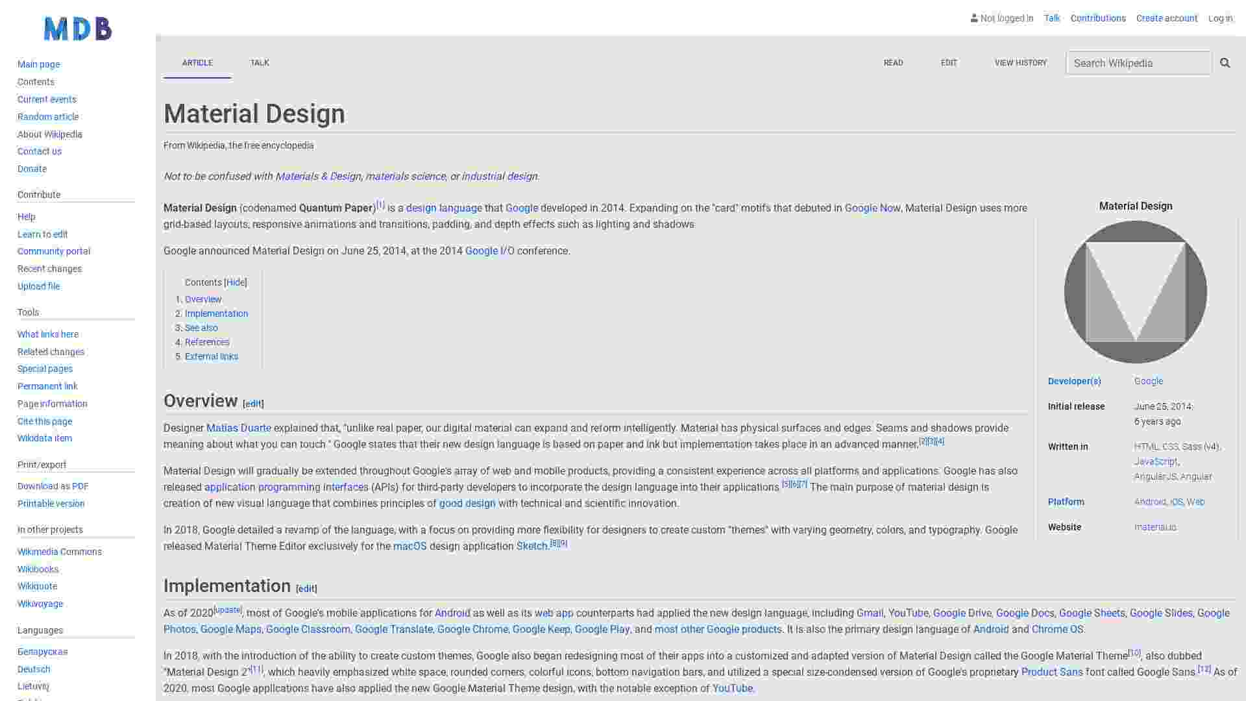1246x701 pixels.
Task: Open Wikidata item link
Action: click(45, 438)
